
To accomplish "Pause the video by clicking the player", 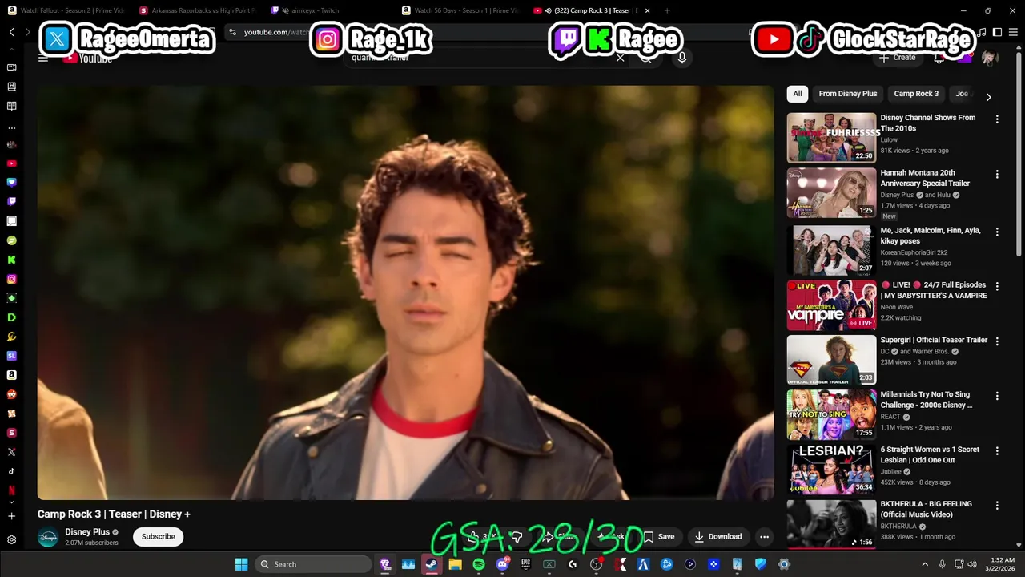I will [x=405, y=293].
